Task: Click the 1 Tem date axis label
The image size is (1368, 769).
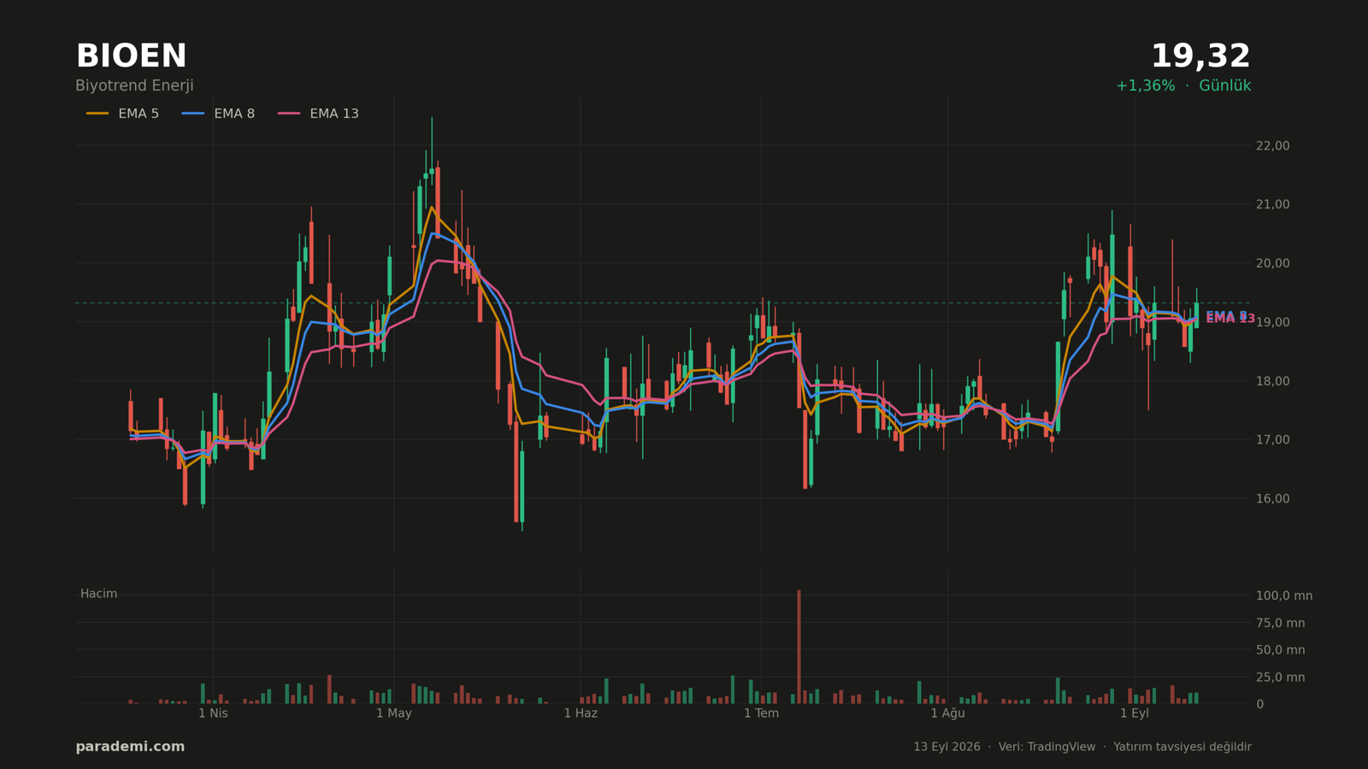Action: click(x=761, y=713)
